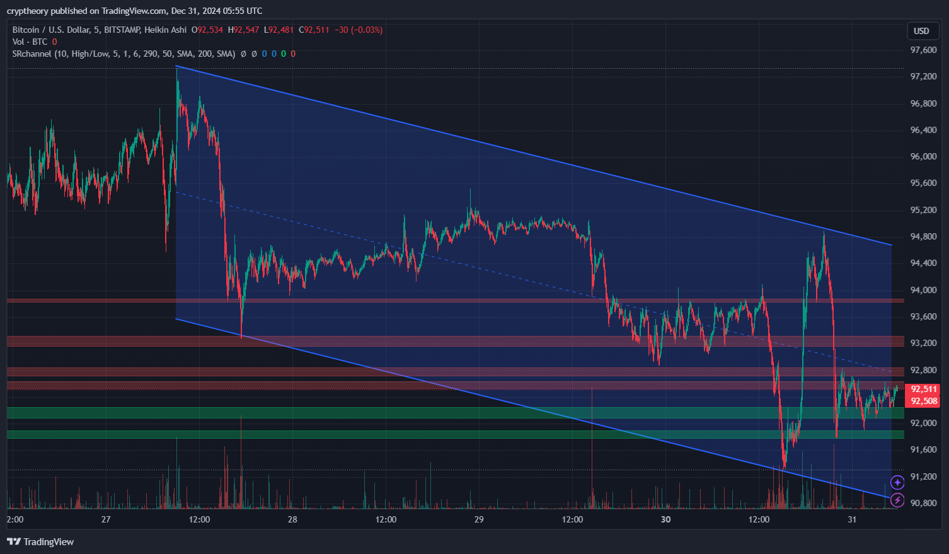
Task: Click the Heikin Ashi chart type label
Action: tap(165, 30)
